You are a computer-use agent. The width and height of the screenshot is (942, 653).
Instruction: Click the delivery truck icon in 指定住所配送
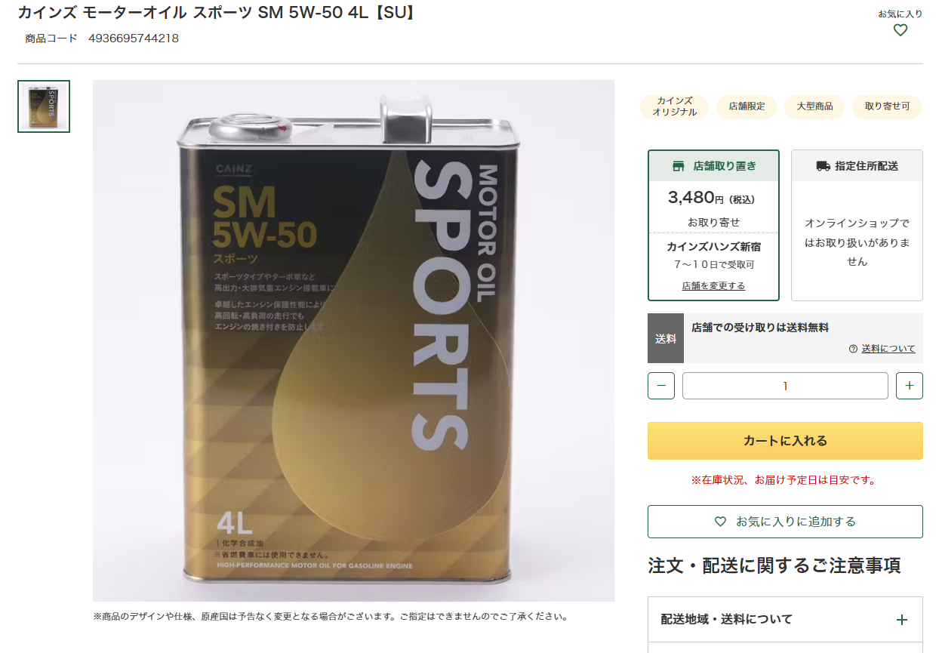pos(823,166)
